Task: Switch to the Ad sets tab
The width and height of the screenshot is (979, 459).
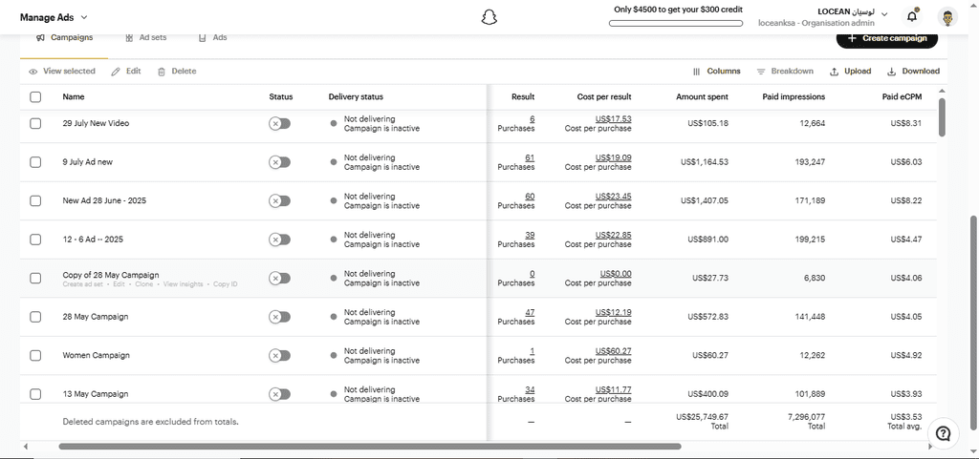Action: (x=145, y=38)
